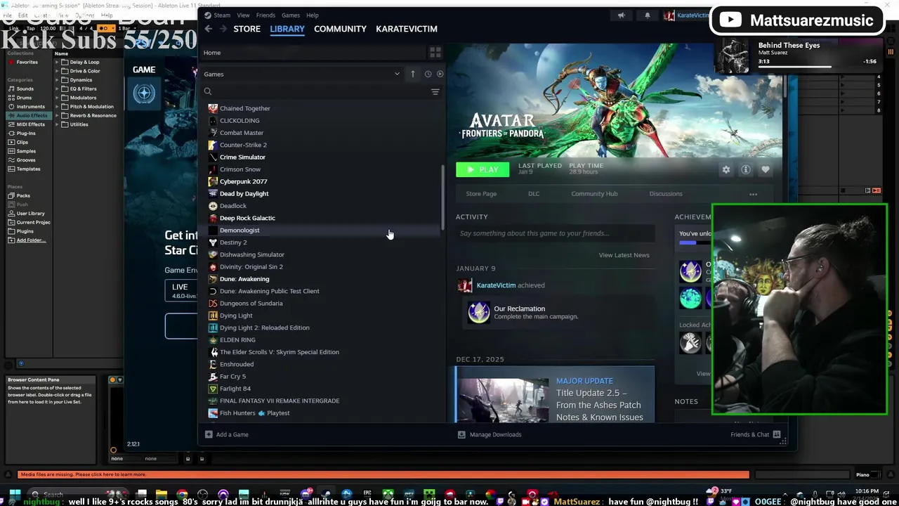Open File Explorer from taskbar

coord(162,495)
